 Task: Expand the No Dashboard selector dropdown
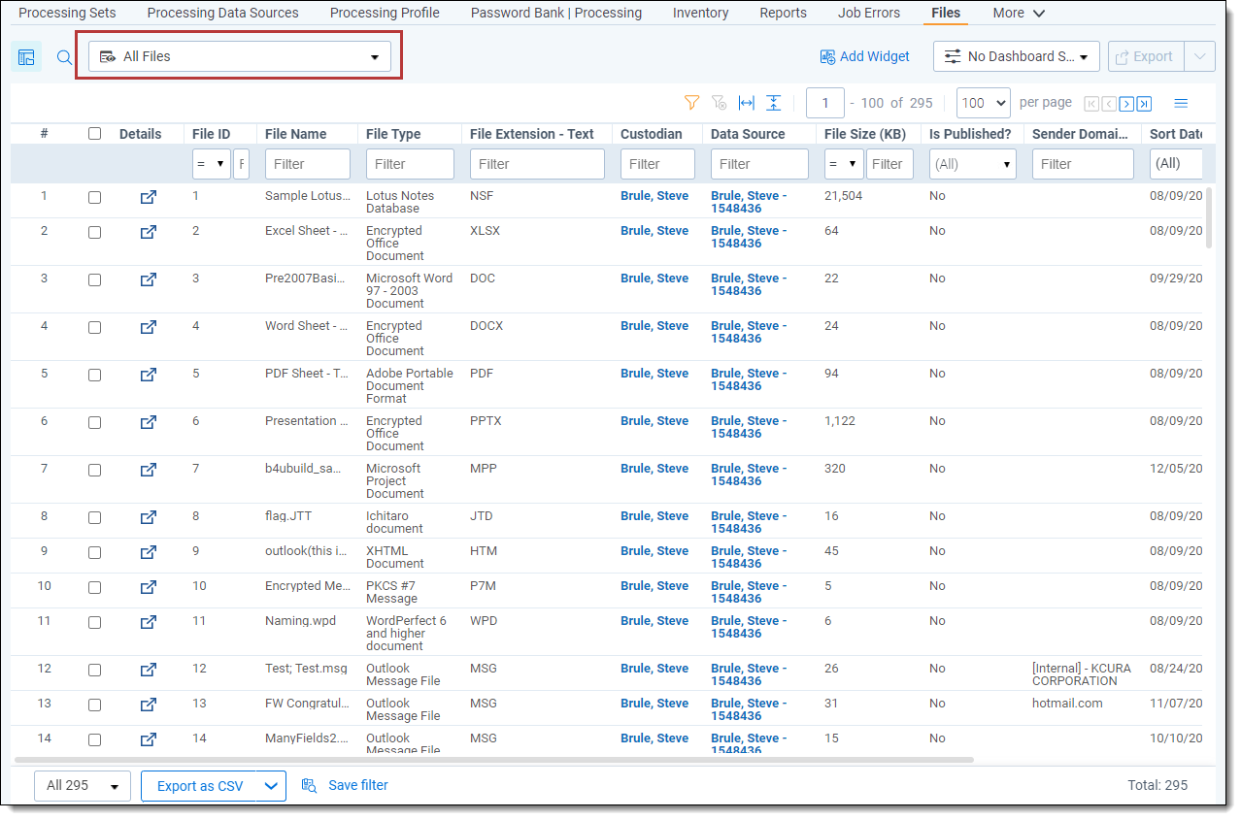(x=1016, y=56)
